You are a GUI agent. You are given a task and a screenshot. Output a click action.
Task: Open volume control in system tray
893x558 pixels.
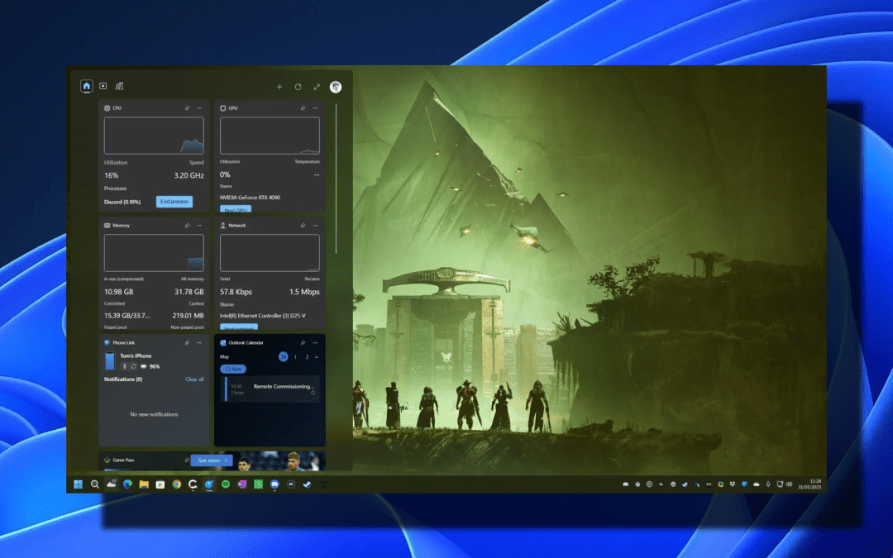(790, 484)
